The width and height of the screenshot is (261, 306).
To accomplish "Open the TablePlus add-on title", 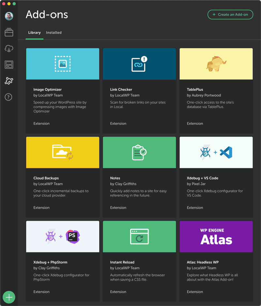I will coord(195,89).
